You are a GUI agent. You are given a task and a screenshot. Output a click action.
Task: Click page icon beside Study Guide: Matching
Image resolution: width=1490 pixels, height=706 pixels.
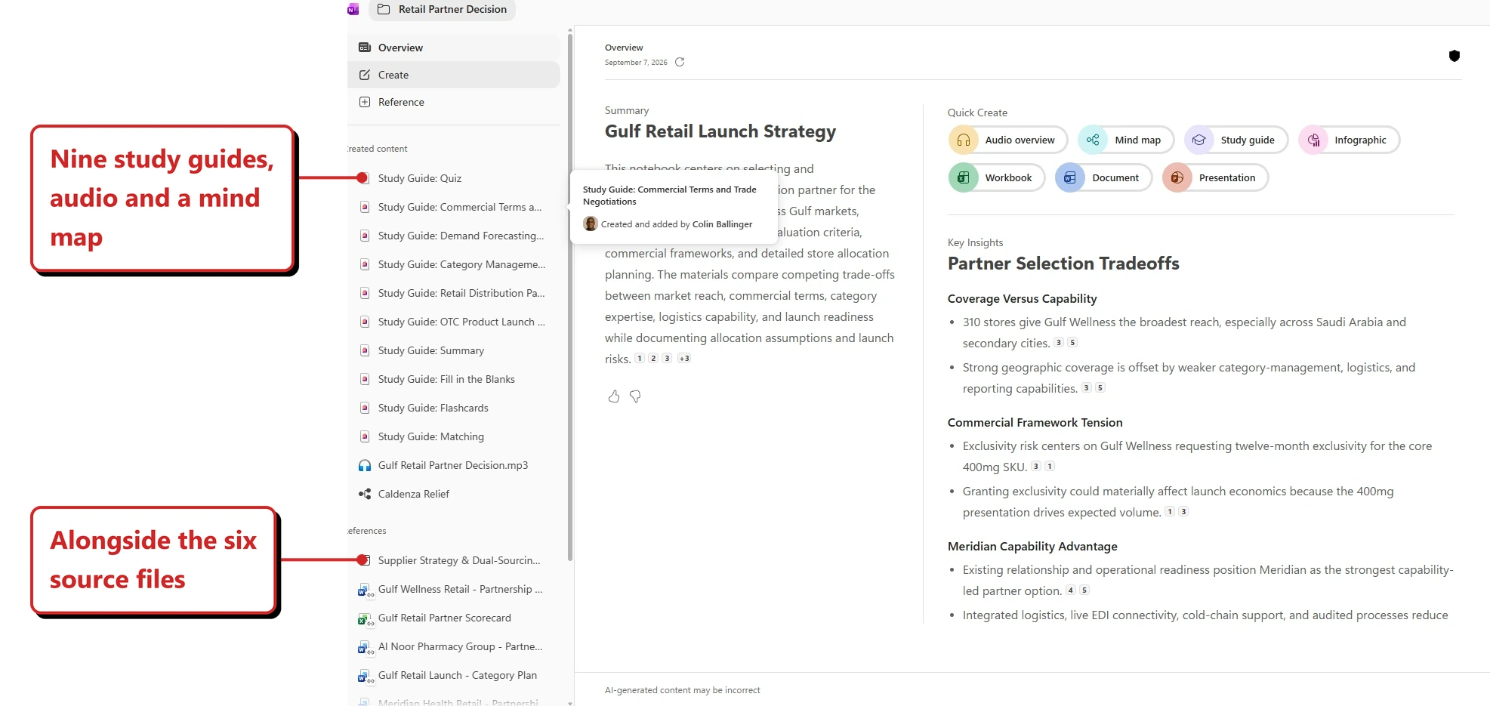point(365,436)
